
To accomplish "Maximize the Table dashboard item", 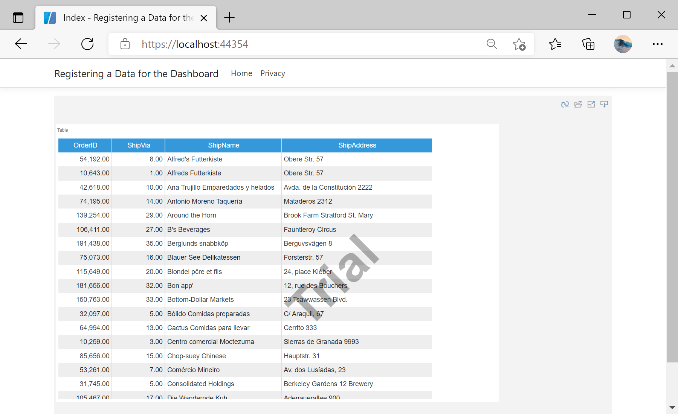I will [x=591, y=104].
